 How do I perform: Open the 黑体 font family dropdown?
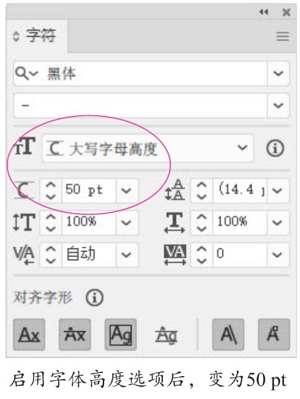click(x=278, y=73)
